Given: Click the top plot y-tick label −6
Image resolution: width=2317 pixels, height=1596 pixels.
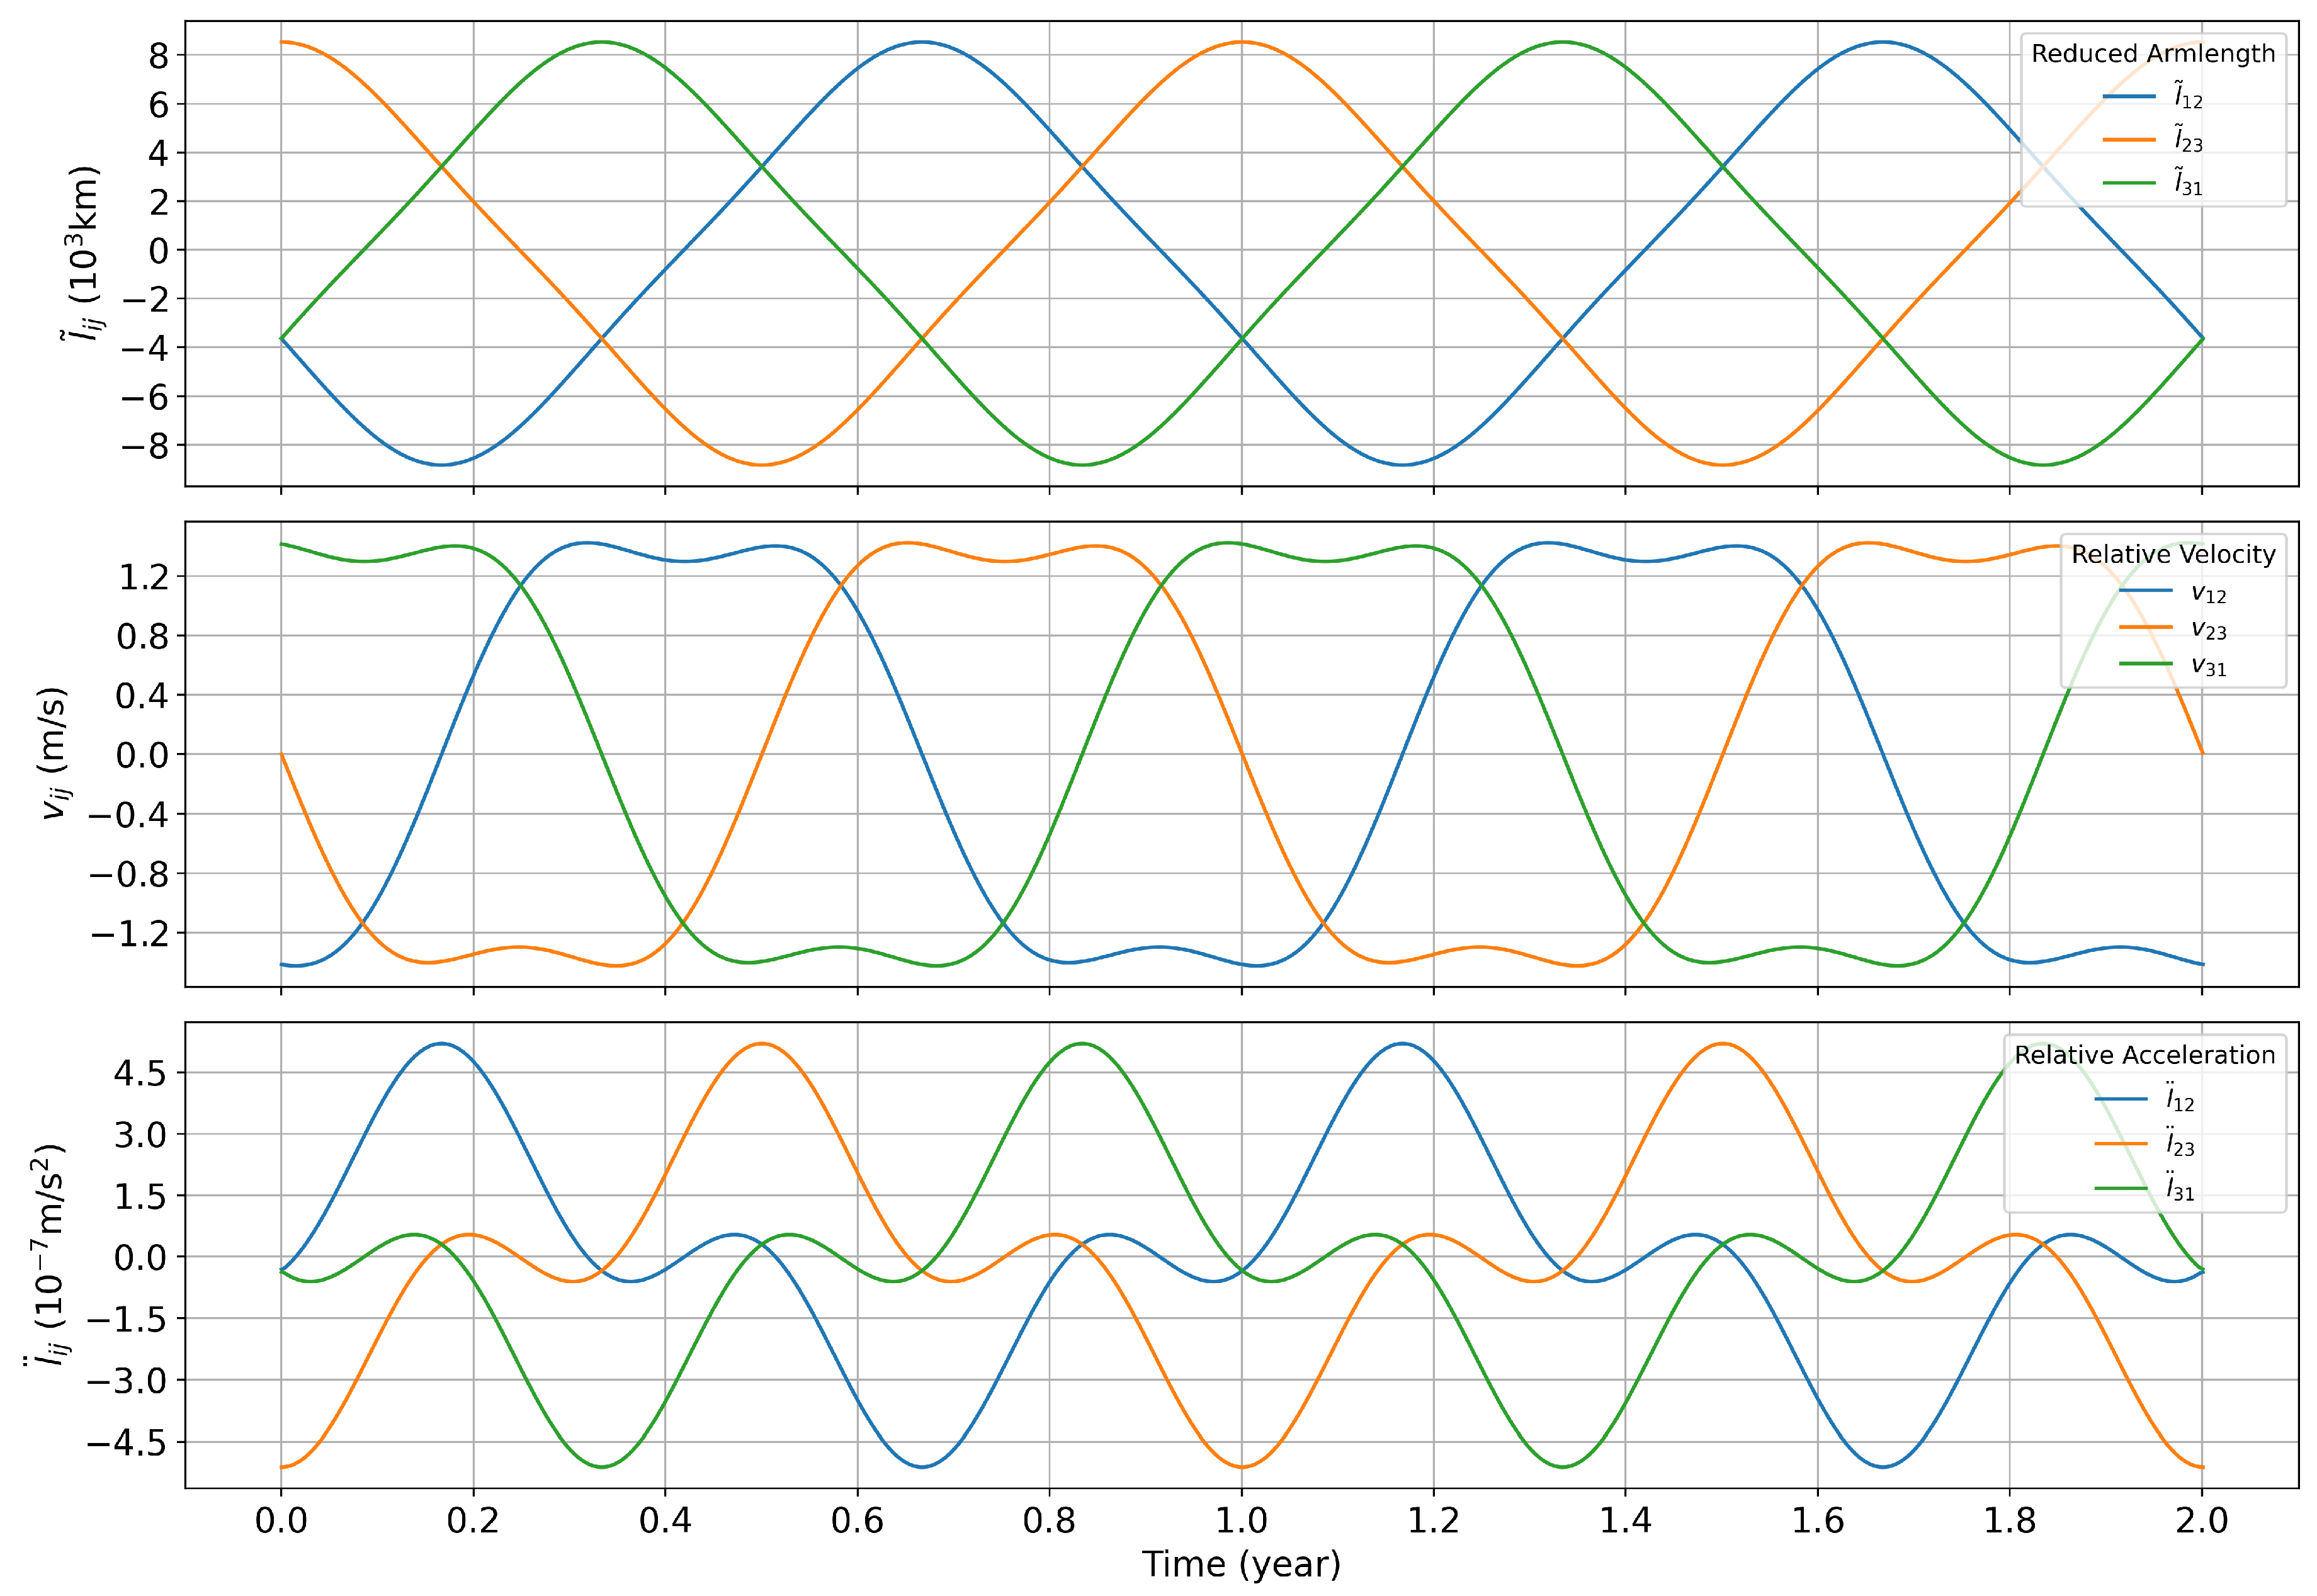Looking at the screenshot, I should (x=145, y=396).
